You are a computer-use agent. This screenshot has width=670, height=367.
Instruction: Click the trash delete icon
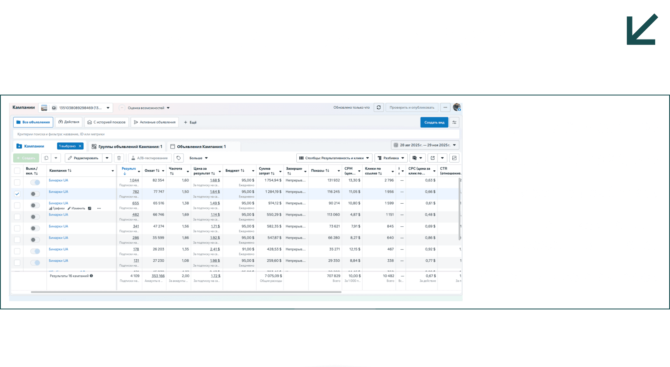(119, 158)
